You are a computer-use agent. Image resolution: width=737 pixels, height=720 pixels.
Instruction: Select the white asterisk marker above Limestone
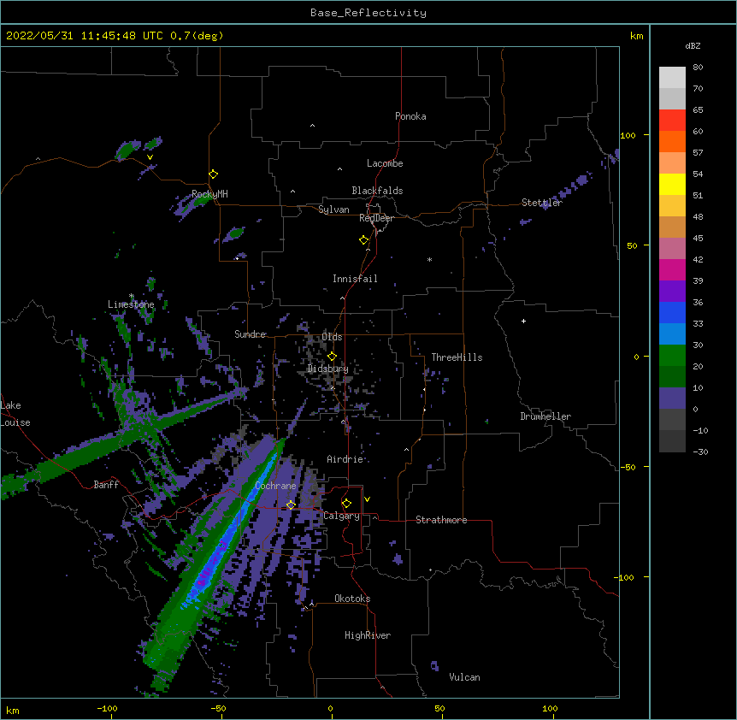pos(132,296)
